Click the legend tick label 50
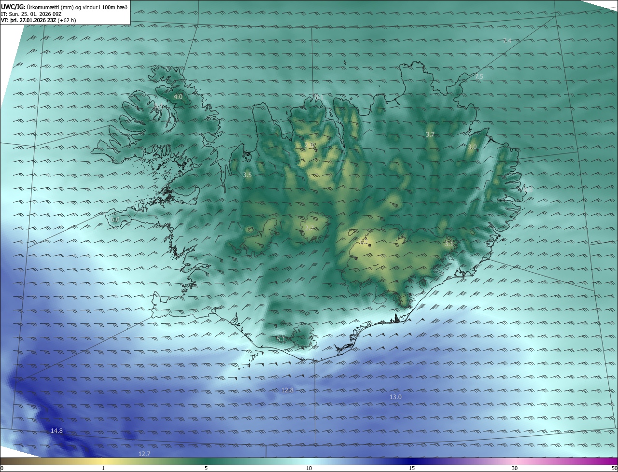This screenshot has height=472, width=618. [614, 468]
